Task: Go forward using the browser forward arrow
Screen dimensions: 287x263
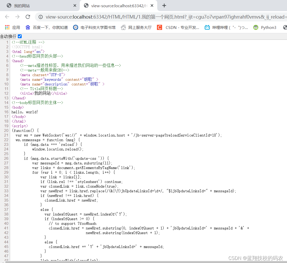Action: (17, 17)
